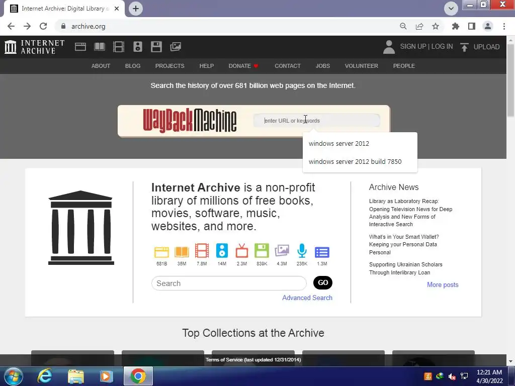Click the More posts link
The width and height of the screenshot is (515, 386).
click(x=443, y=284)
